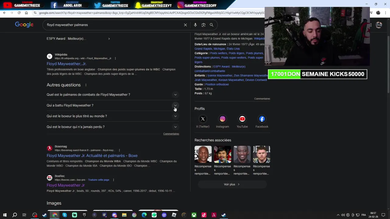
Task: Click FRA language indicator
Action: click(363, 215)
